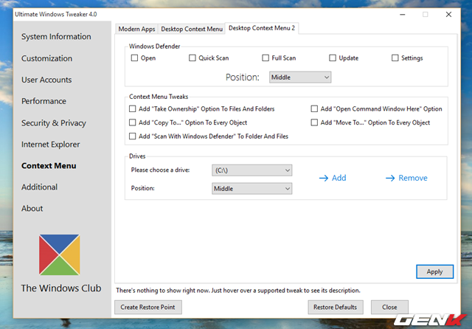Screen dimensions: 472x329
Task: Click the "Please choose a drive:" label
Action: 161,170
